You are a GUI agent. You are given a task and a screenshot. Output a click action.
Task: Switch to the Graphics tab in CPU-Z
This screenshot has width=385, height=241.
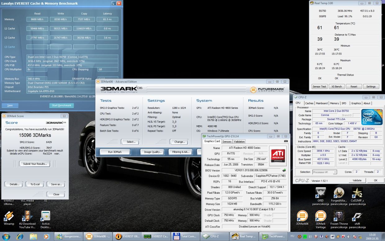pyautogui.click(x=356, y=103)
